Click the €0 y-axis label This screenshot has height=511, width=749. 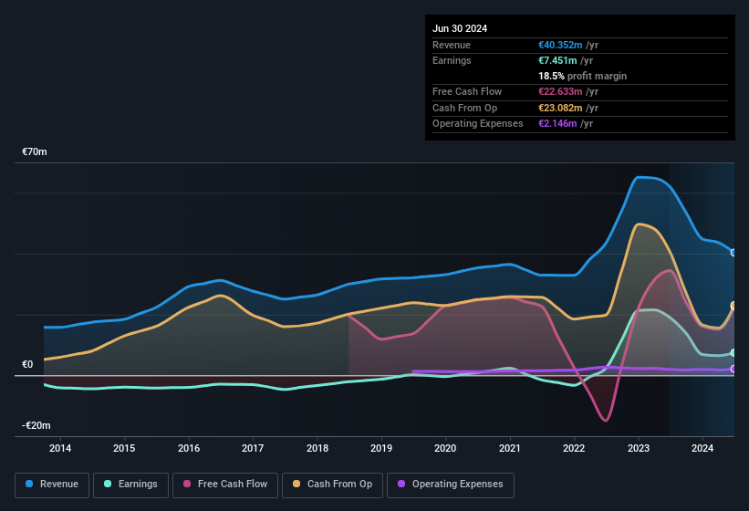click(27, 364)
